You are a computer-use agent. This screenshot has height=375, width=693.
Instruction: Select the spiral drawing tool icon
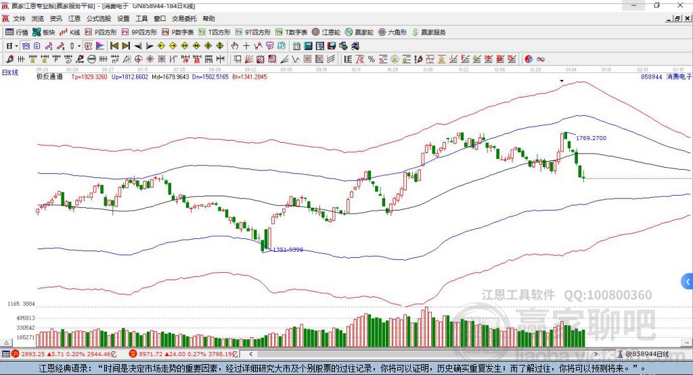68,59
